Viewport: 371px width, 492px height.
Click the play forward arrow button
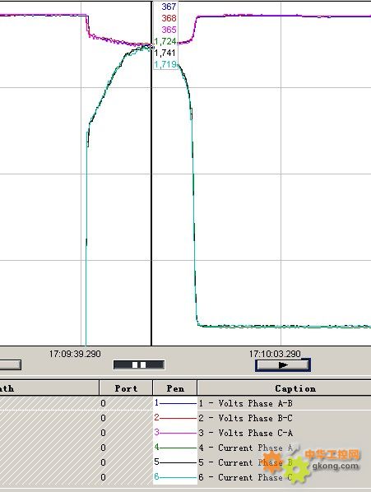coord(283,365)
